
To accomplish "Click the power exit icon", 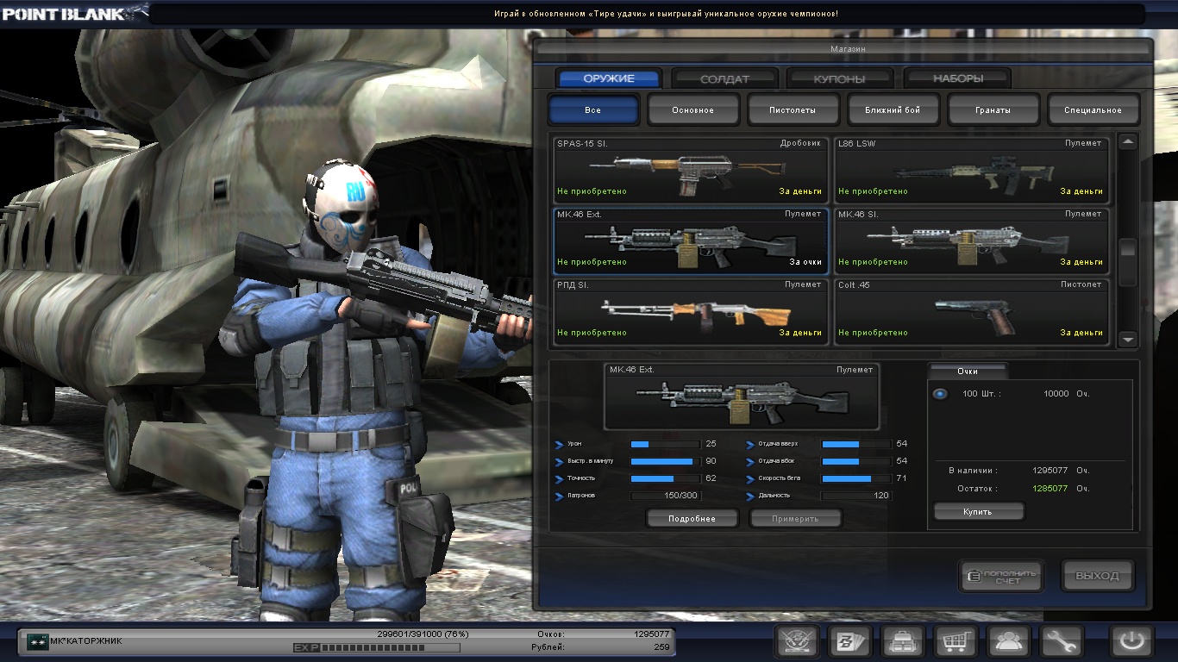I will tap(1131, 641).
